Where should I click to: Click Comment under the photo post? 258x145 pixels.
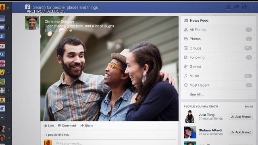coord(67,126)
